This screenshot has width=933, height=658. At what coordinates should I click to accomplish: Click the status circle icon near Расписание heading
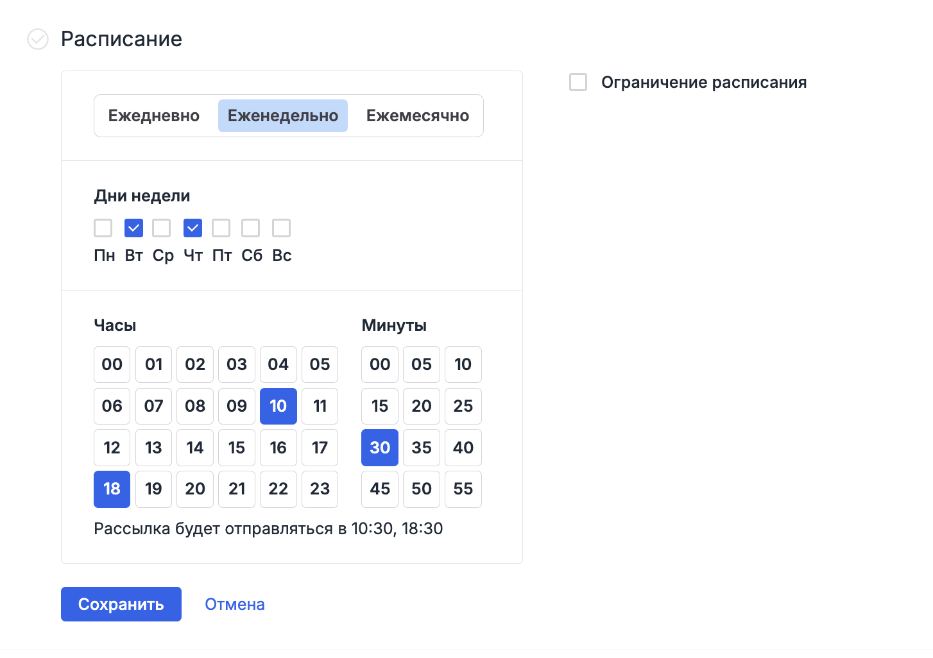click(38, 39)
